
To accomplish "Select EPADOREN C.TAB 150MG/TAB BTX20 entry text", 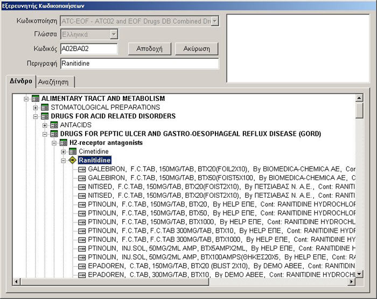I will pos(221,266).
